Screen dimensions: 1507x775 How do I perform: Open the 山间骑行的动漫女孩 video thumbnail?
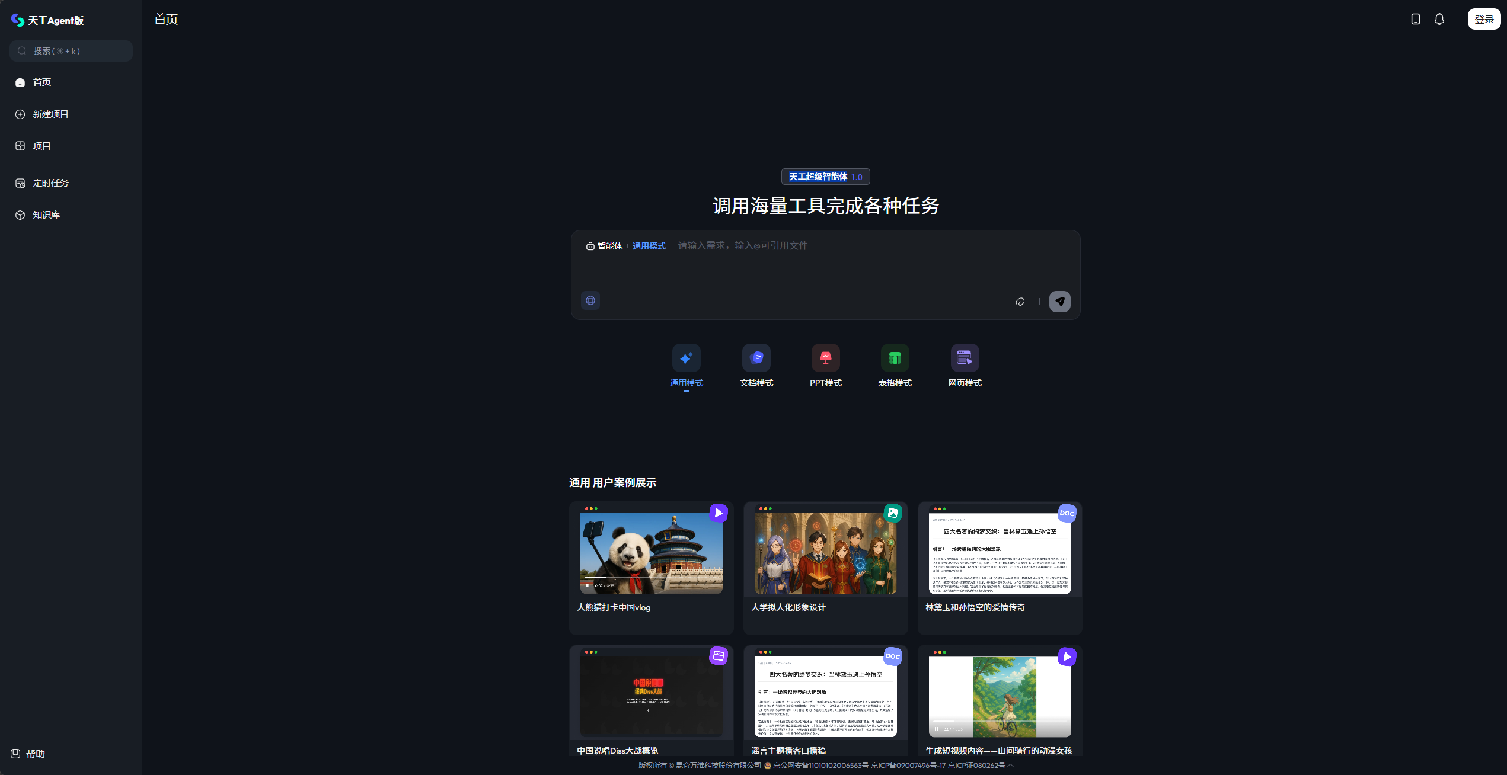(1000, 696)
